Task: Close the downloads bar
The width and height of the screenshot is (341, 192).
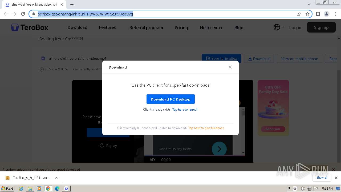Action: tap(336, 178)
